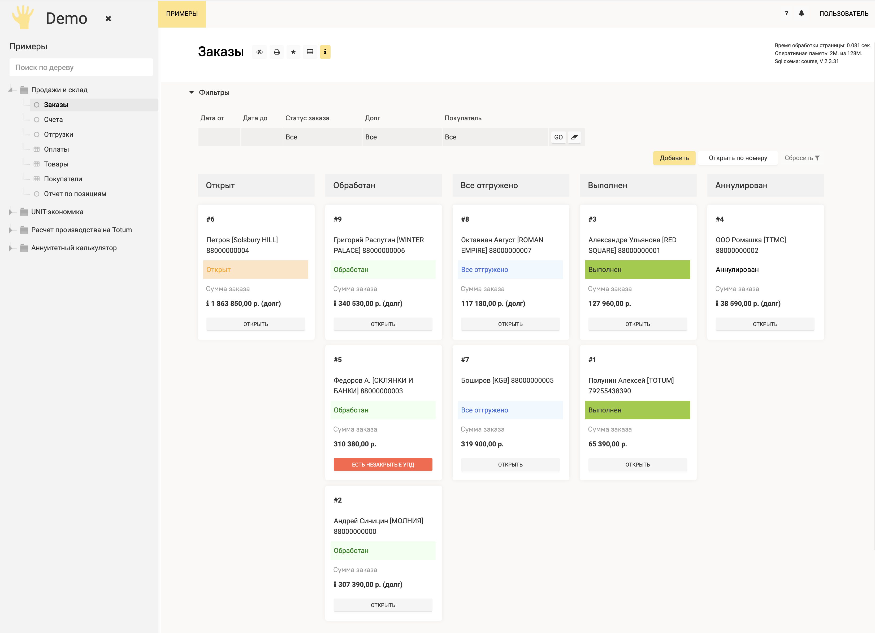Click Обработан column header
The width and height of the screenshot is (875, 633).
(x=383, y=186)
